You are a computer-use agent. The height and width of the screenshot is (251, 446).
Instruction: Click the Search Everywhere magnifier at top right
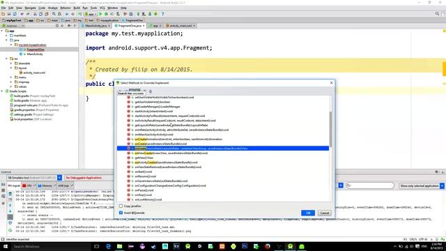(x=437, y=14)
